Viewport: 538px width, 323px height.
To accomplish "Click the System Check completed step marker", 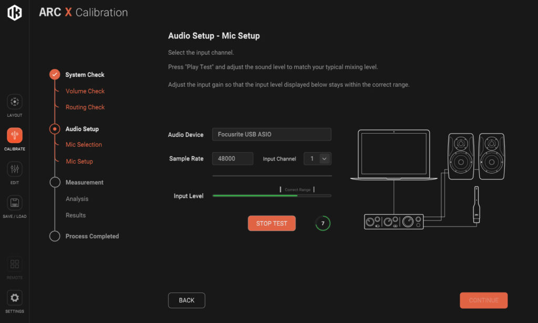I will click(x=55, y=75).
